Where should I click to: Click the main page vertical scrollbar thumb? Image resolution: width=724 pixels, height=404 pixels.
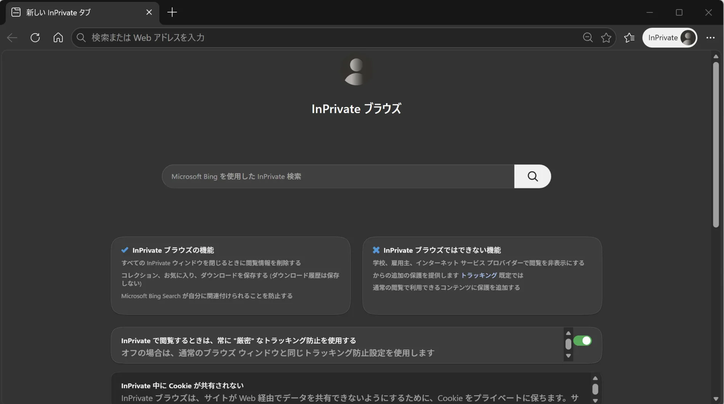point(716,145)
